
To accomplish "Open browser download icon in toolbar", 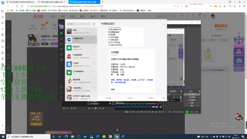I will coord(220,6).
